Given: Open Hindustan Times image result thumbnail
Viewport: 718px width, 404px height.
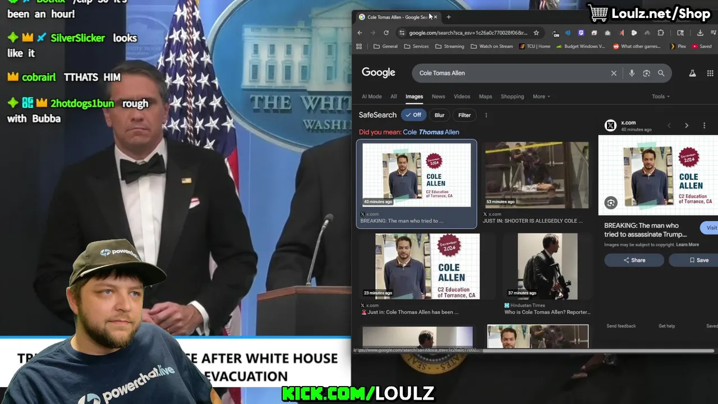Looking at the screenshot, I should (547, 267).
